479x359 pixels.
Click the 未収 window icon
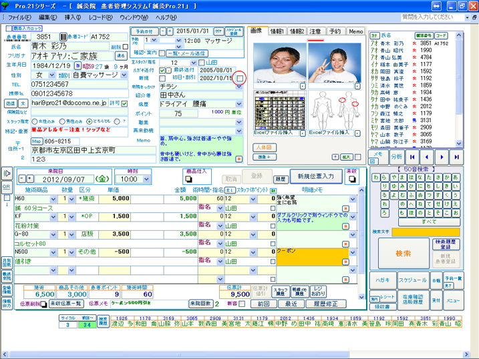click(352, 179)
